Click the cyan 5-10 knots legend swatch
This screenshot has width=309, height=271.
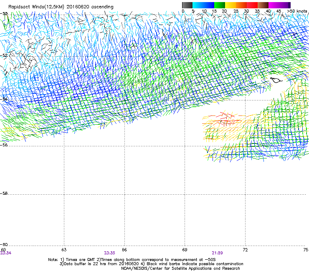[x=198, y=5]
